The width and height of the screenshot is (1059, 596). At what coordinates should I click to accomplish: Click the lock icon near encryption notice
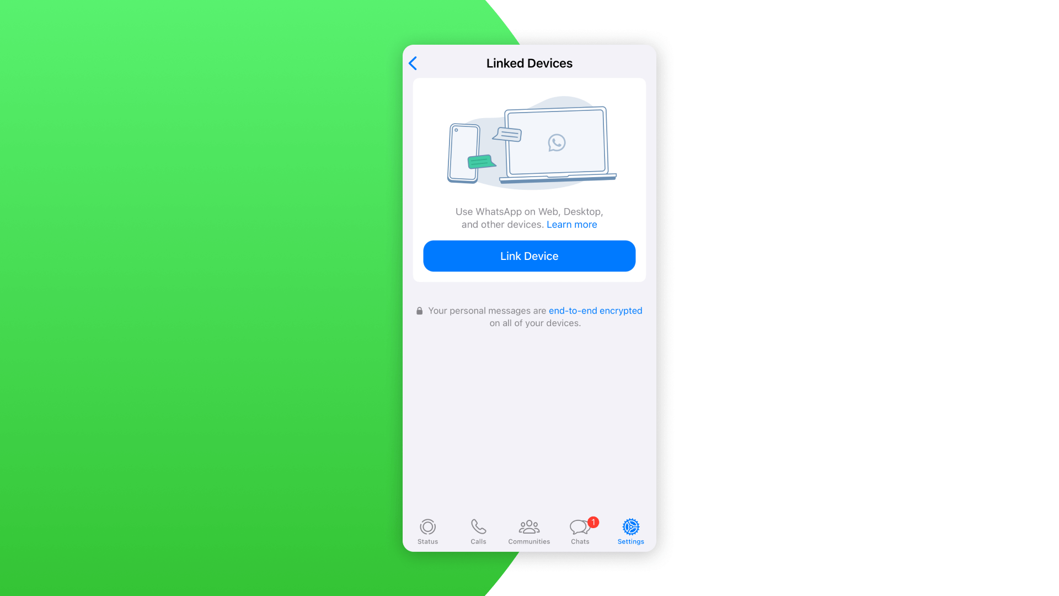click(x=419, y=311)
